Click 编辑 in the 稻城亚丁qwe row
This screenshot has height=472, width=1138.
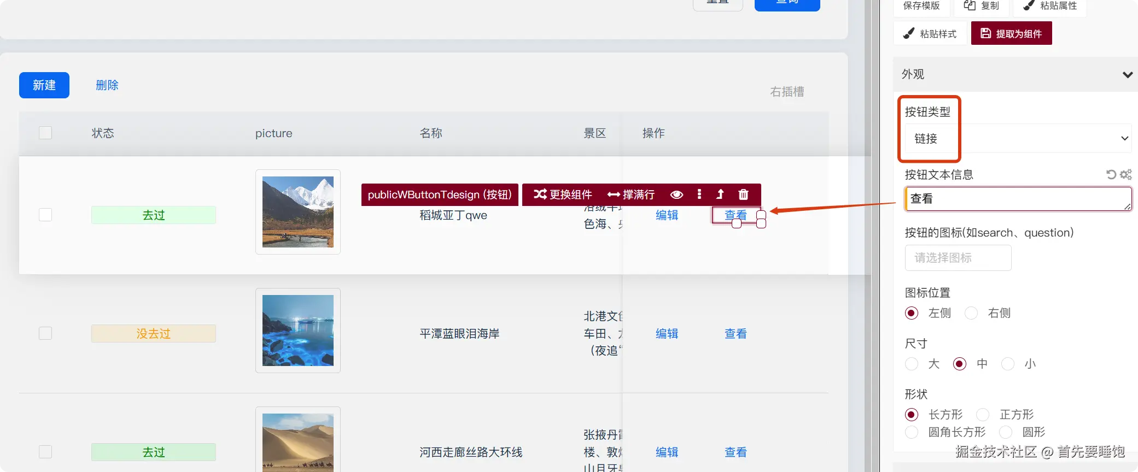click(x=667, y=215)
